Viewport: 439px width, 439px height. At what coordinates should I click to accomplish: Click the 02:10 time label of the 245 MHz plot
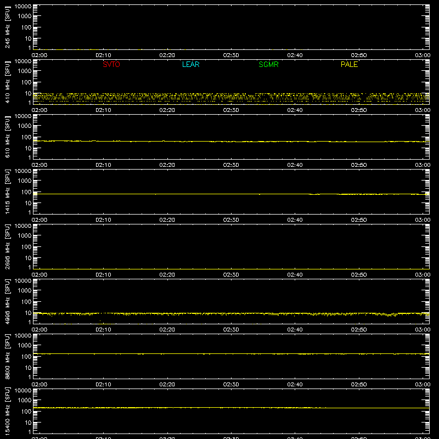click(103, 55)
